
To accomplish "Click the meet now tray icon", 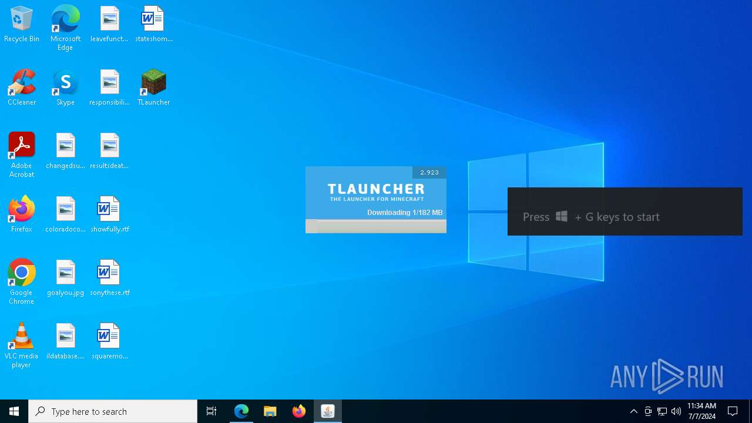I will click(648, 411).
